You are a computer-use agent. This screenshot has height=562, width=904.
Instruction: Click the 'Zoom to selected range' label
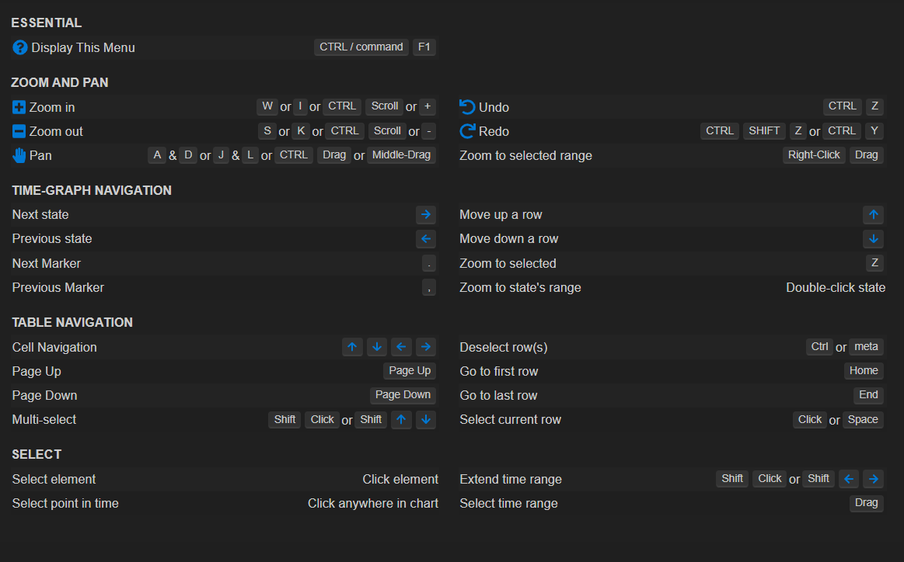click(525, 155)
